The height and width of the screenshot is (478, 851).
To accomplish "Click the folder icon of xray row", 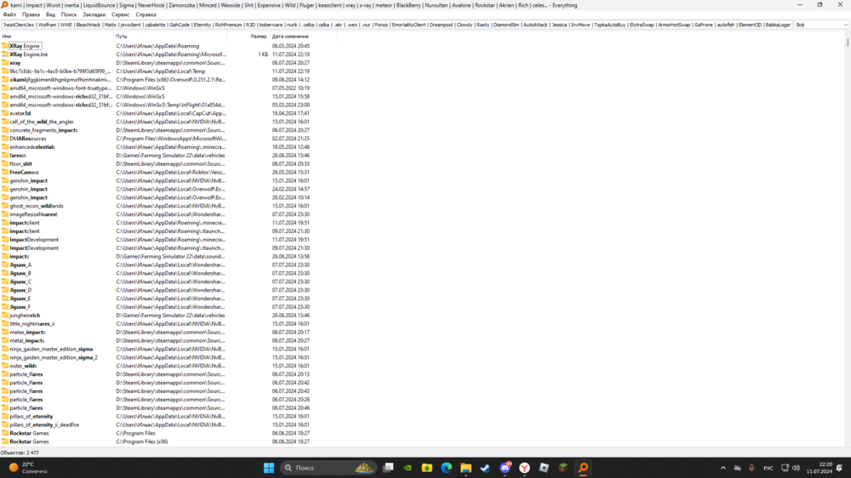I will [5, 63].
